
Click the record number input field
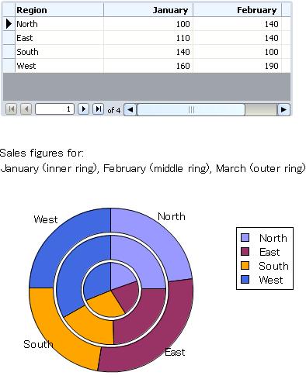(55, 109)
